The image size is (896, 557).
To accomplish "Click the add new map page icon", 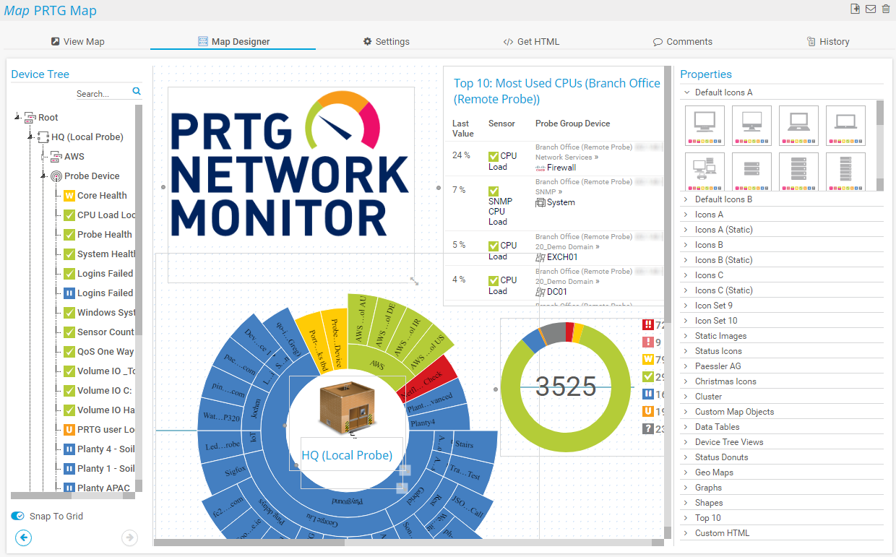I will (x=856, y=9).
